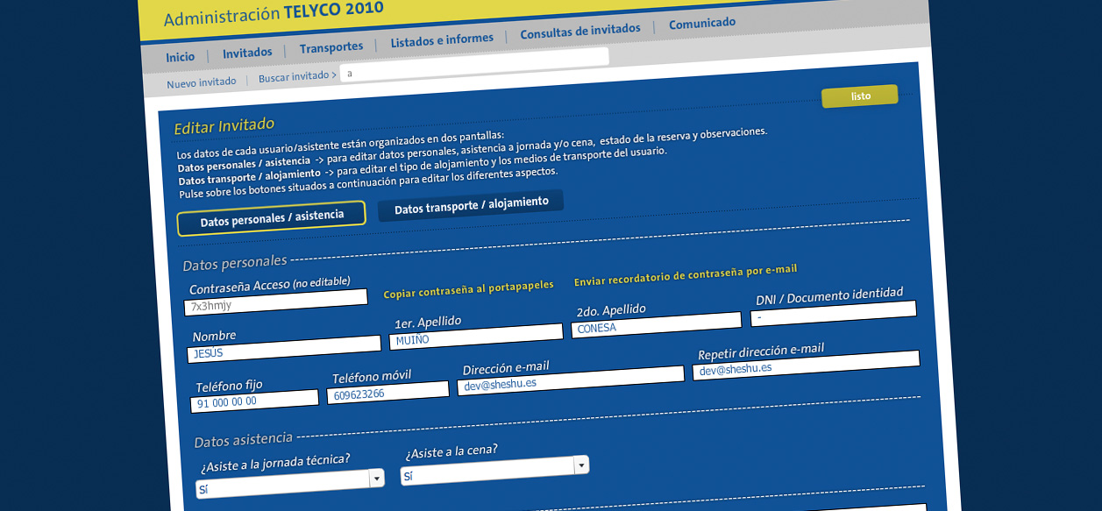Select Datos personales / asistencia tab
This screenshot has width=1102, height=511.
click(272, 218)
